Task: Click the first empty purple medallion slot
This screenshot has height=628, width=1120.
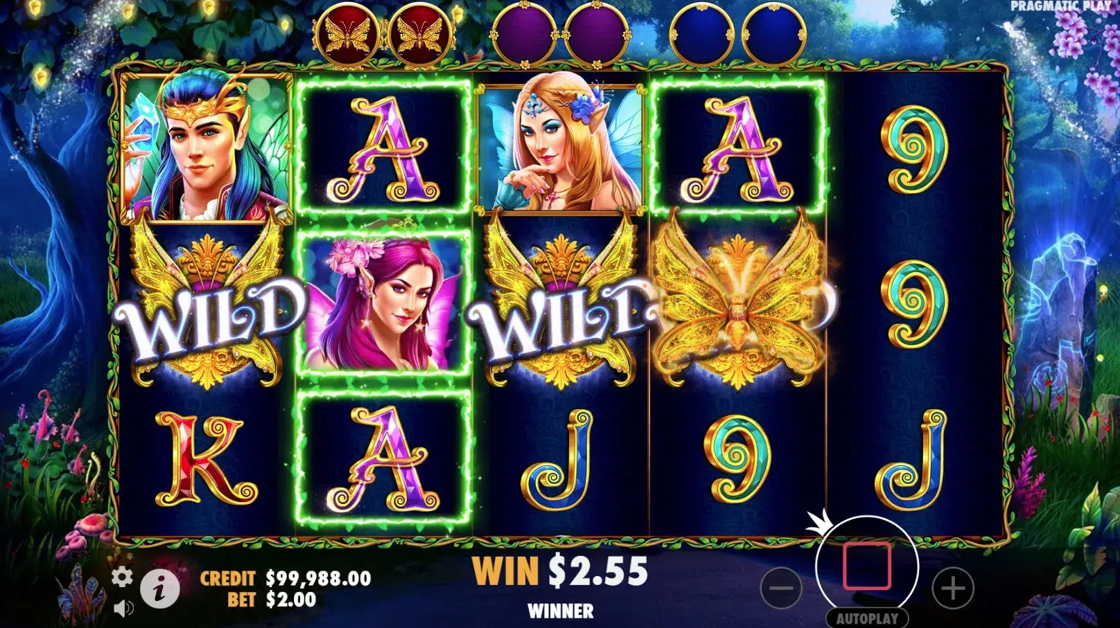Action: [525, 35]
